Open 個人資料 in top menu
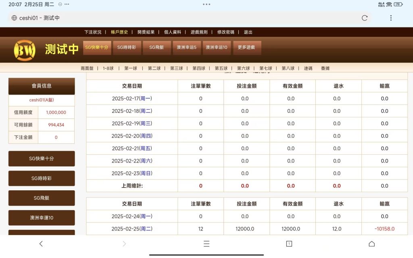 point(173,32)
